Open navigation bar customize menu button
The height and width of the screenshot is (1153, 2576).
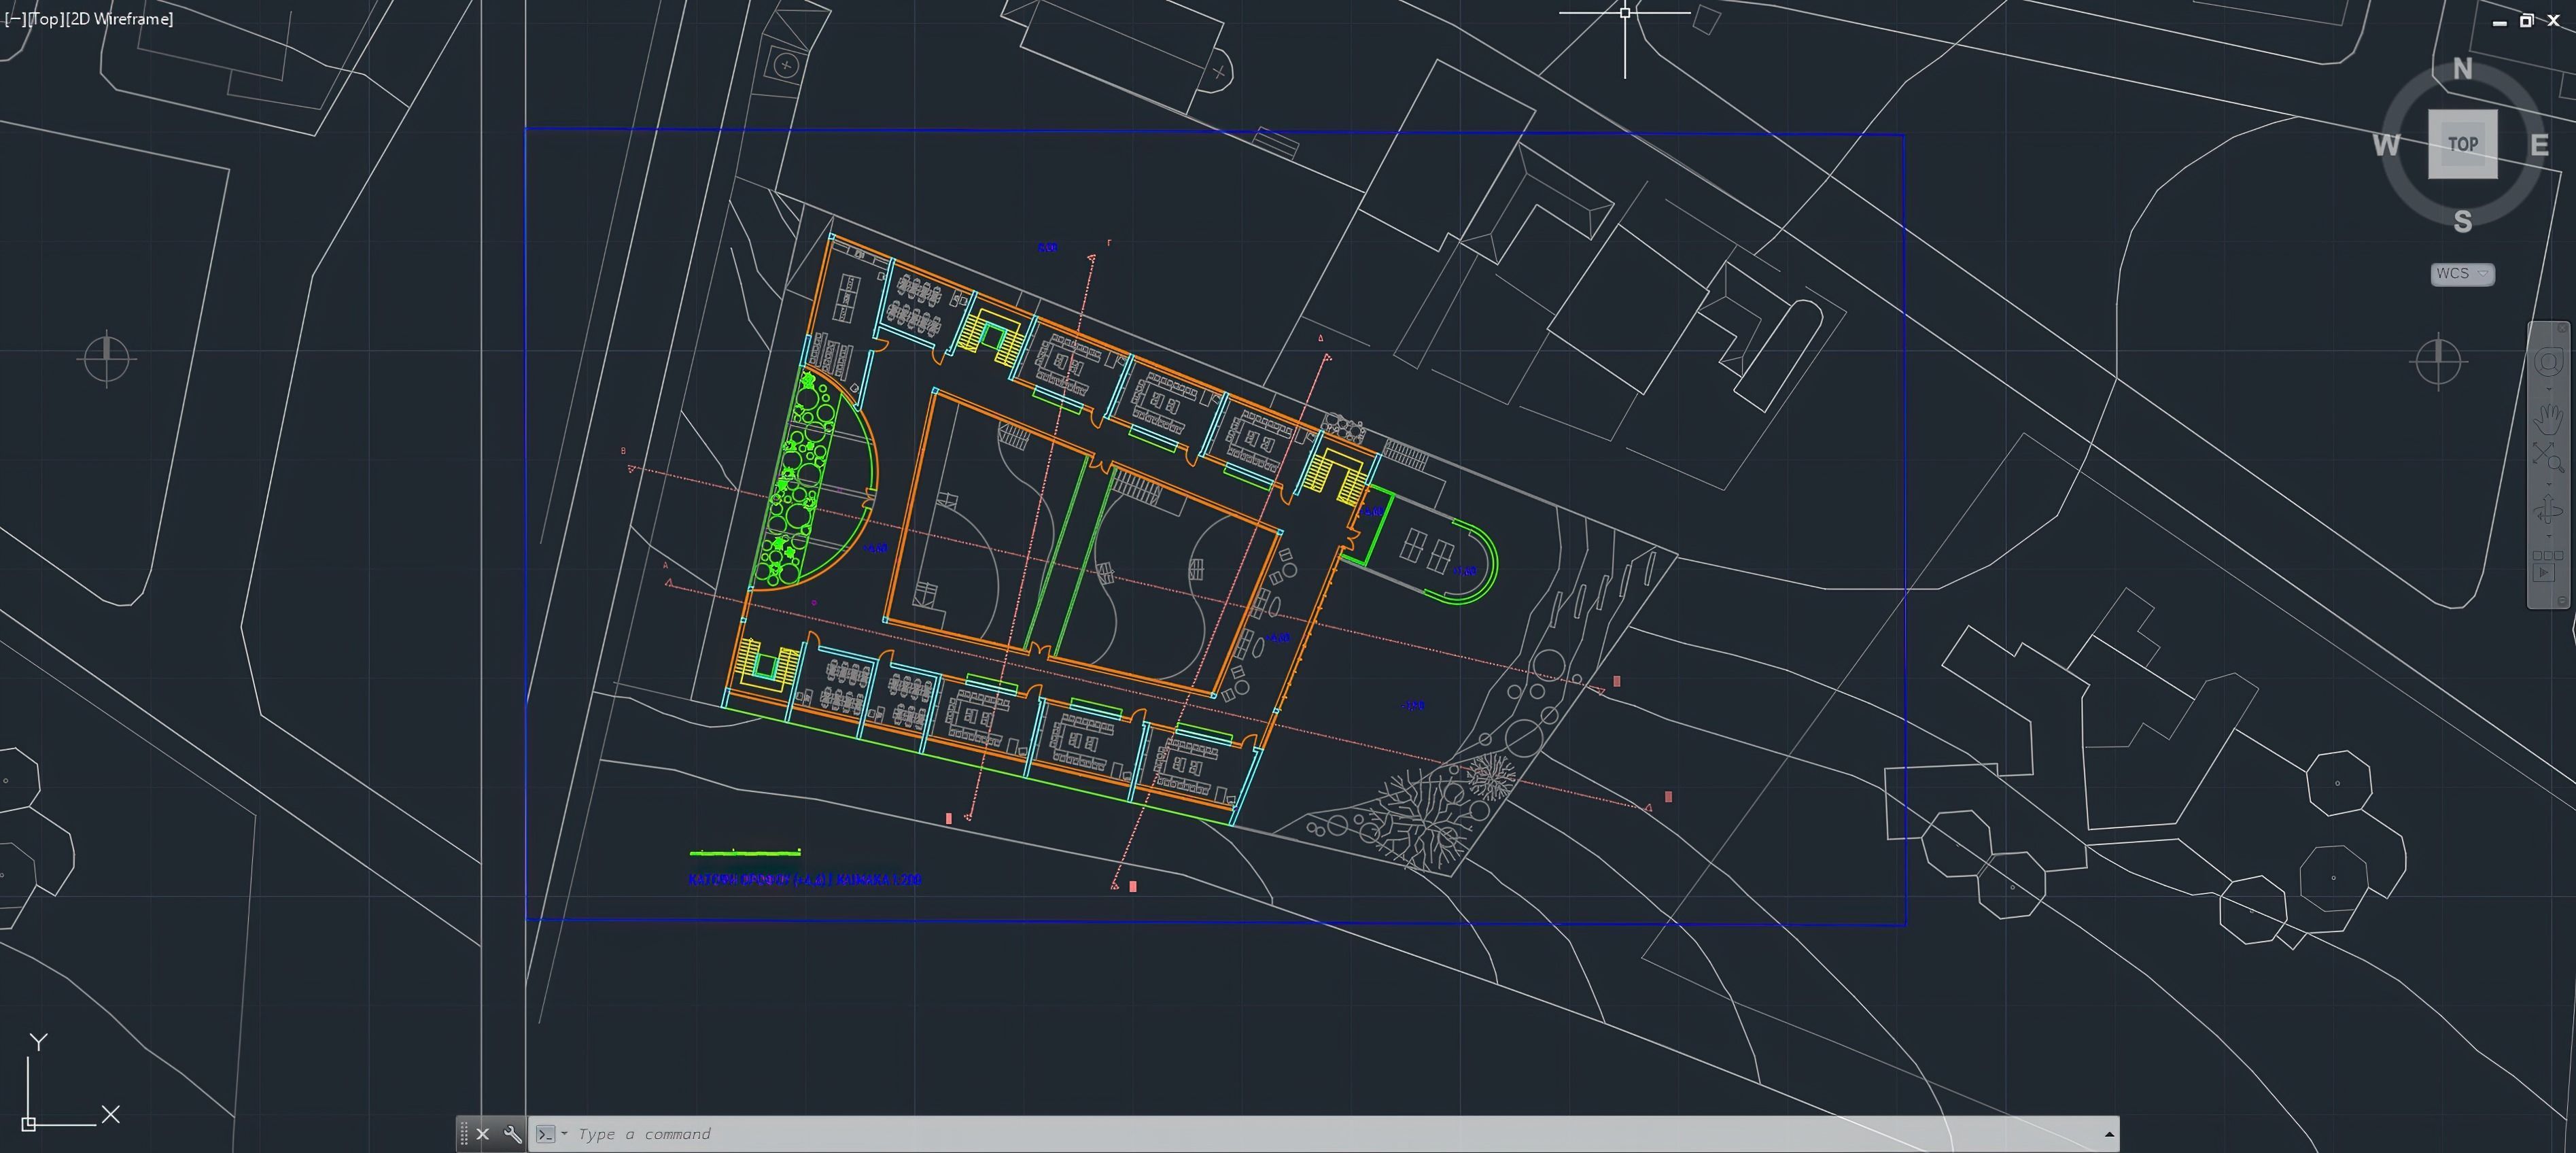(x=2562, y=601)
